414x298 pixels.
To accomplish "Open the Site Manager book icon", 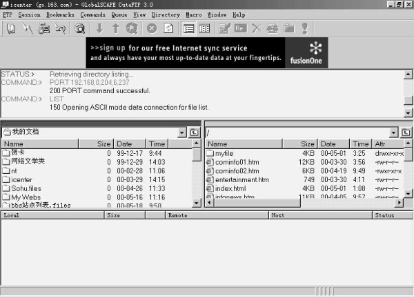I will 11,28.
